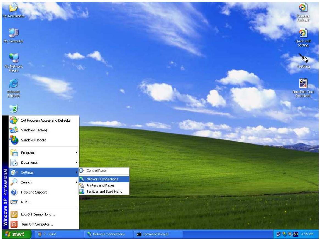Click the yellow and green globe tray icon

(285, 234)
